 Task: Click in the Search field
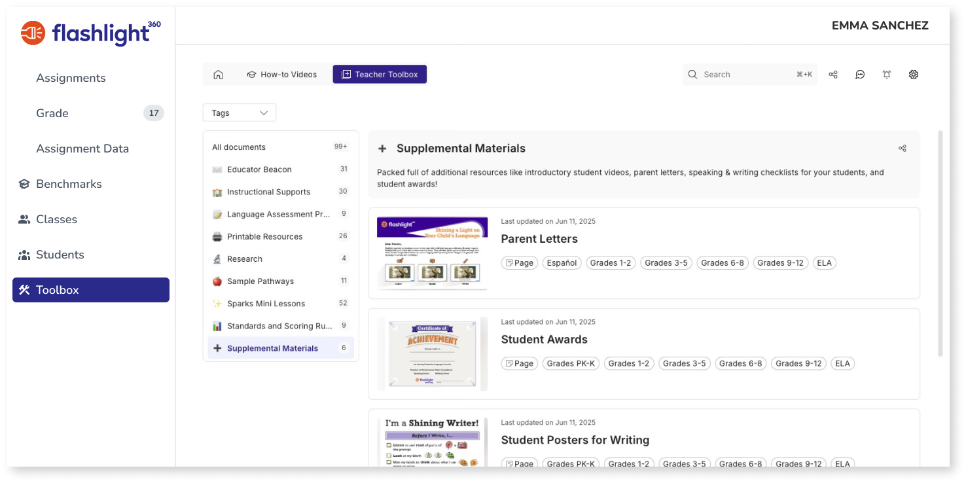click(750, 75)
